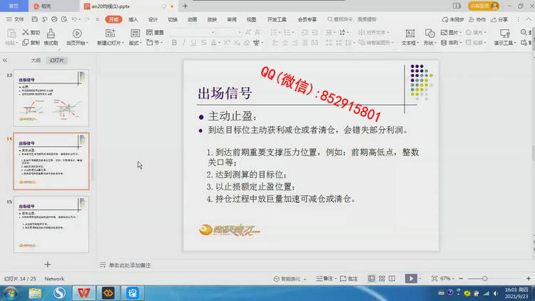
Task: Click the format painter (格式刷) icon
Action: point(50,34)
